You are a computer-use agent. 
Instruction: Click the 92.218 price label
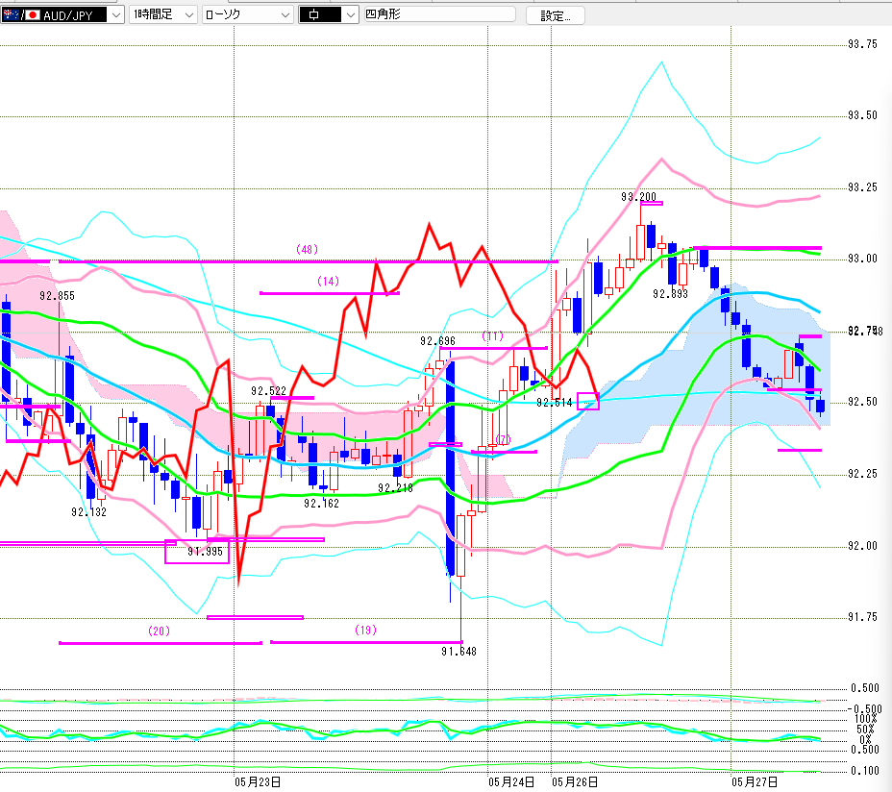(x=395, y=488)
